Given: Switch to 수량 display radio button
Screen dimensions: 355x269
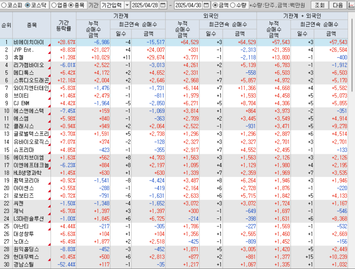Looking at the screenshot, I should coord(232,5).
